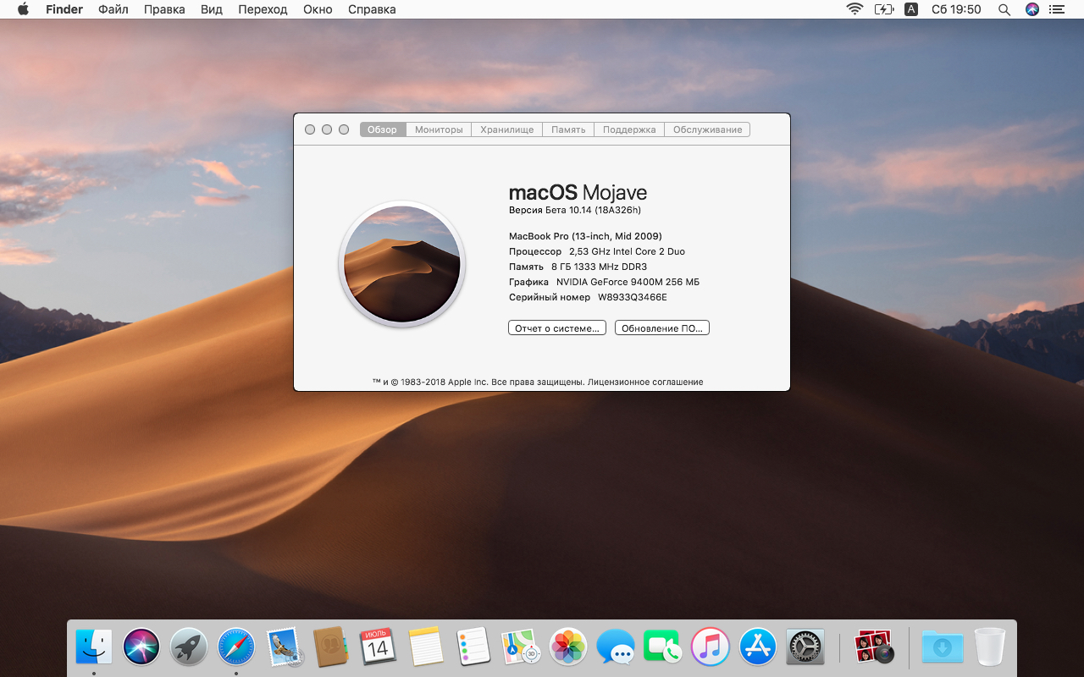Open Mail stamp icon in Dock
Screen dimensions: 1084x677
pos(284,647)
